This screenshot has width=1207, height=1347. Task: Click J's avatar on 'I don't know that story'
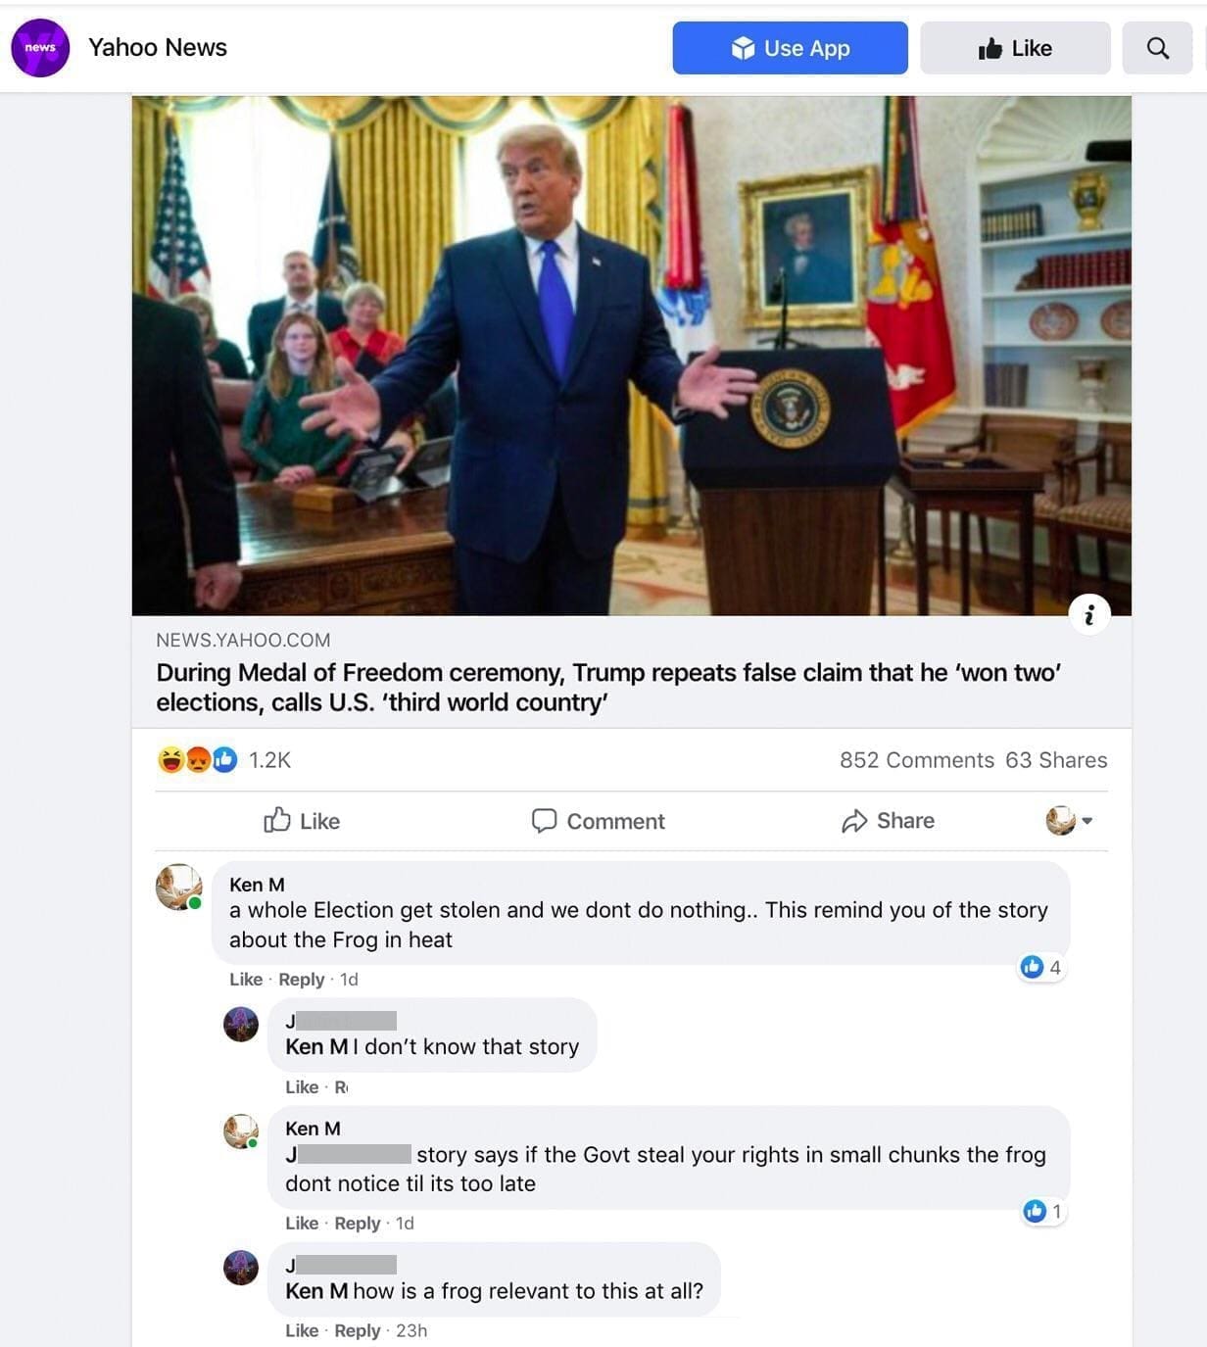tap(241, 1024)
